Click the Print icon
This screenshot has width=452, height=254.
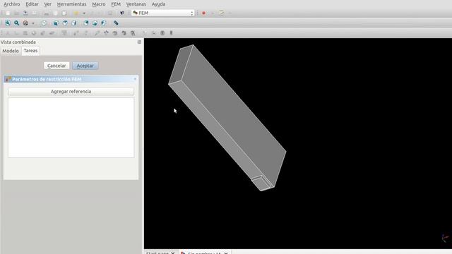(x=35, y=13)
